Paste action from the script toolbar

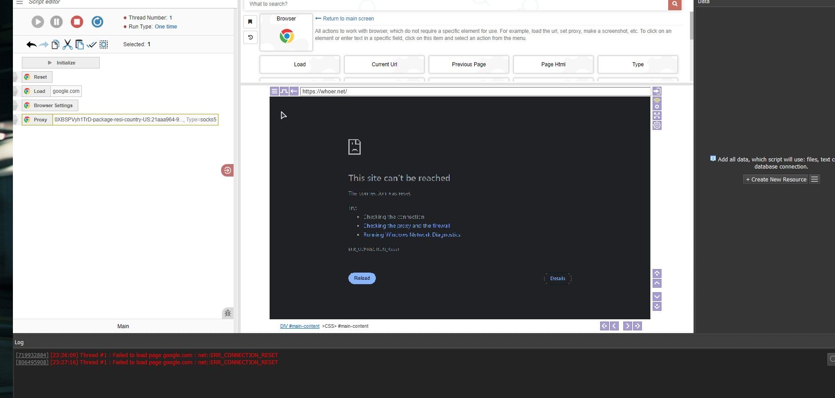(80, 44)
